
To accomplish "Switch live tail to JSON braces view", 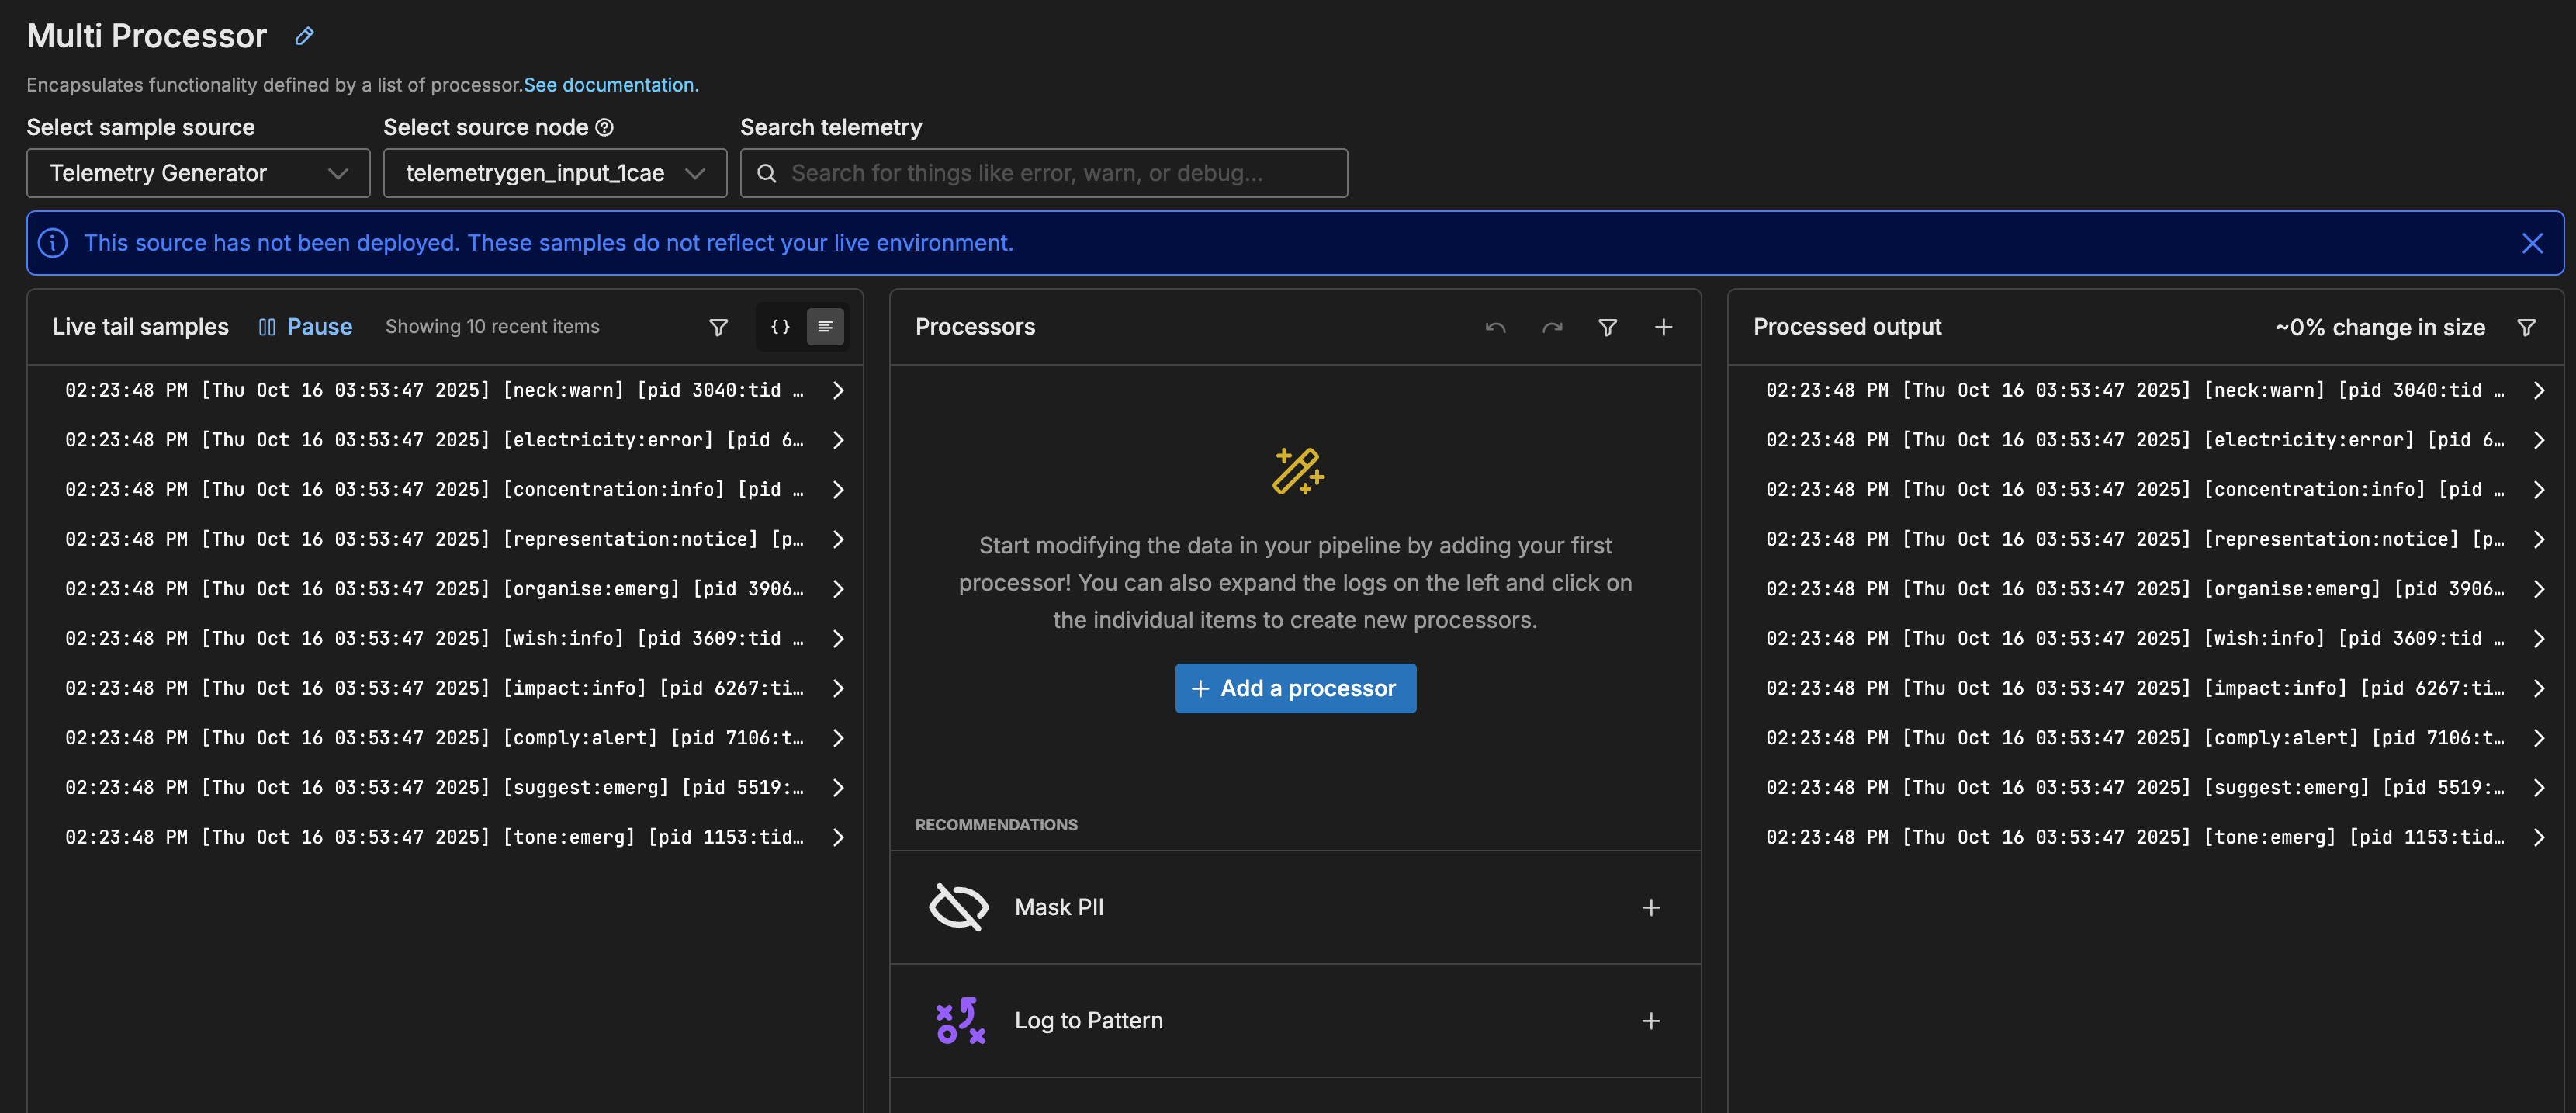I will pyautogui.click(x=780, y=327).
